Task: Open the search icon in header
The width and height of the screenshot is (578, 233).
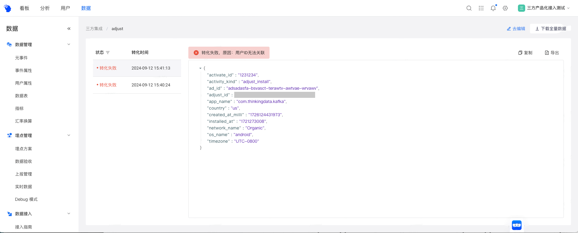Action: click(469, 8)
